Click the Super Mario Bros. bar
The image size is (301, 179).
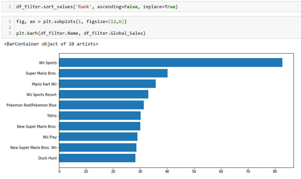(x=113, y=73)
